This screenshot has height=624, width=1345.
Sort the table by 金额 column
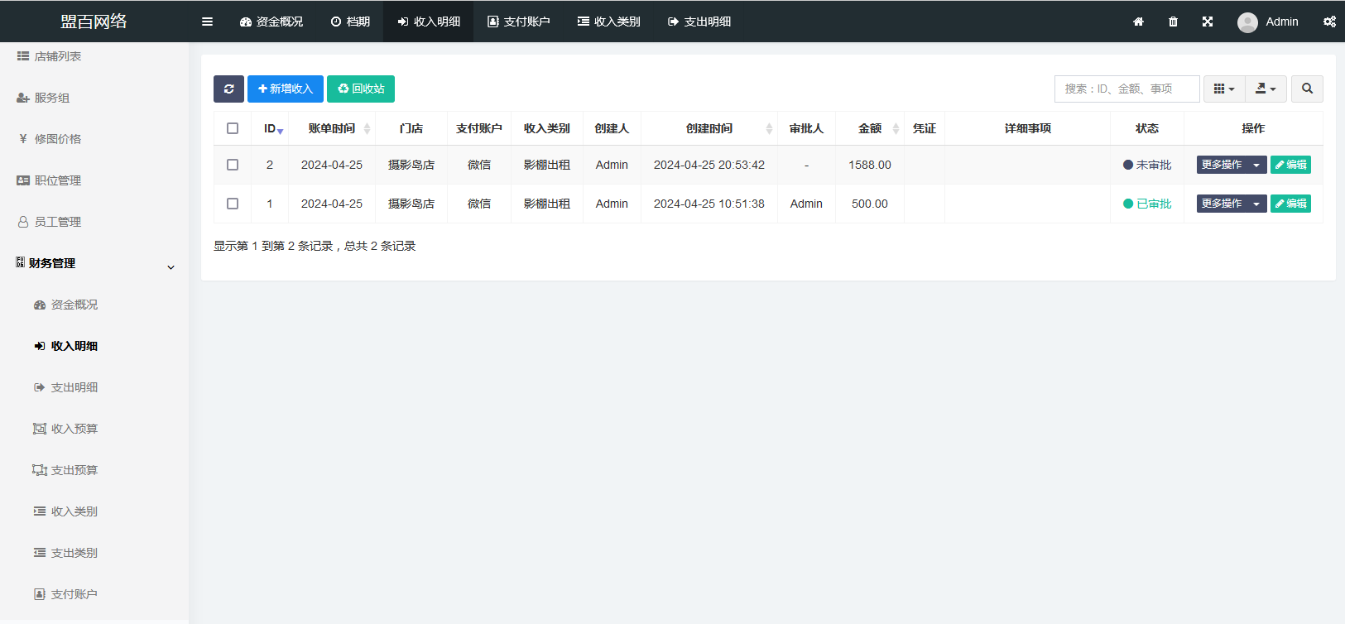pos(870,128)
